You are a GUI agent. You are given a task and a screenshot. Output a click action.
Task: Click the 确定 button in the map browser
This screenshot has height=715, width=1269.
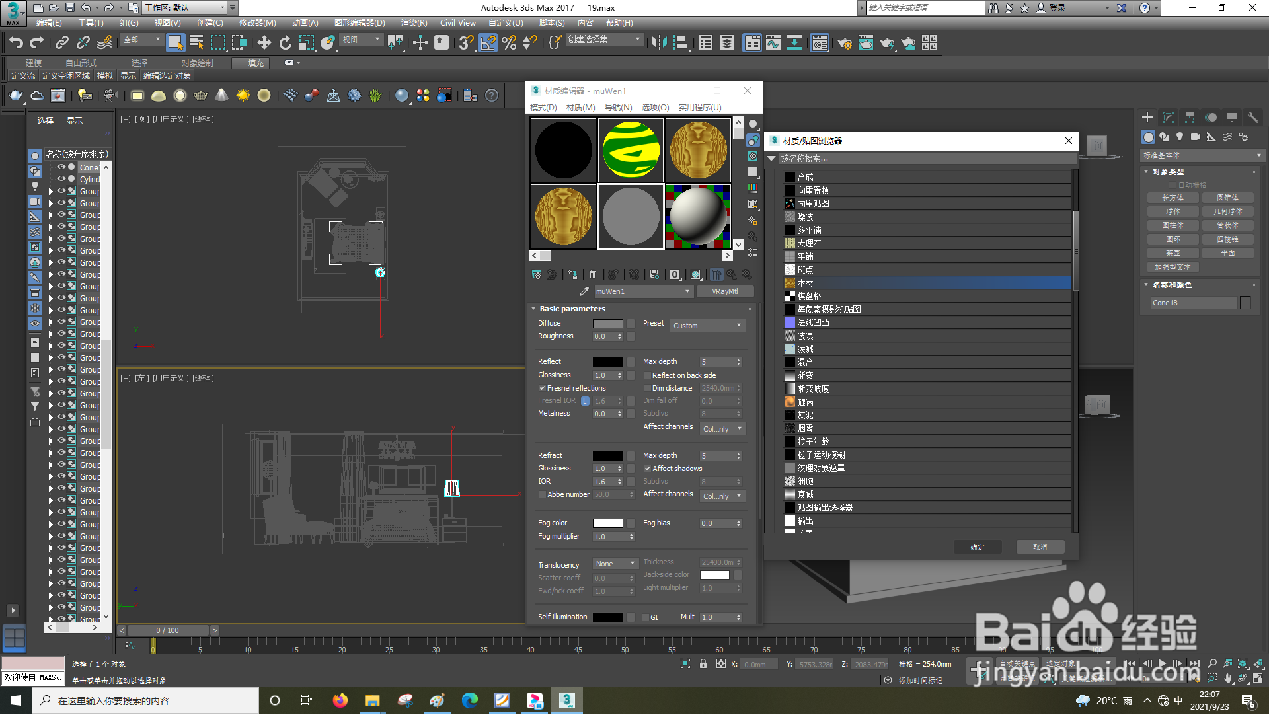[x=977, y=548]
